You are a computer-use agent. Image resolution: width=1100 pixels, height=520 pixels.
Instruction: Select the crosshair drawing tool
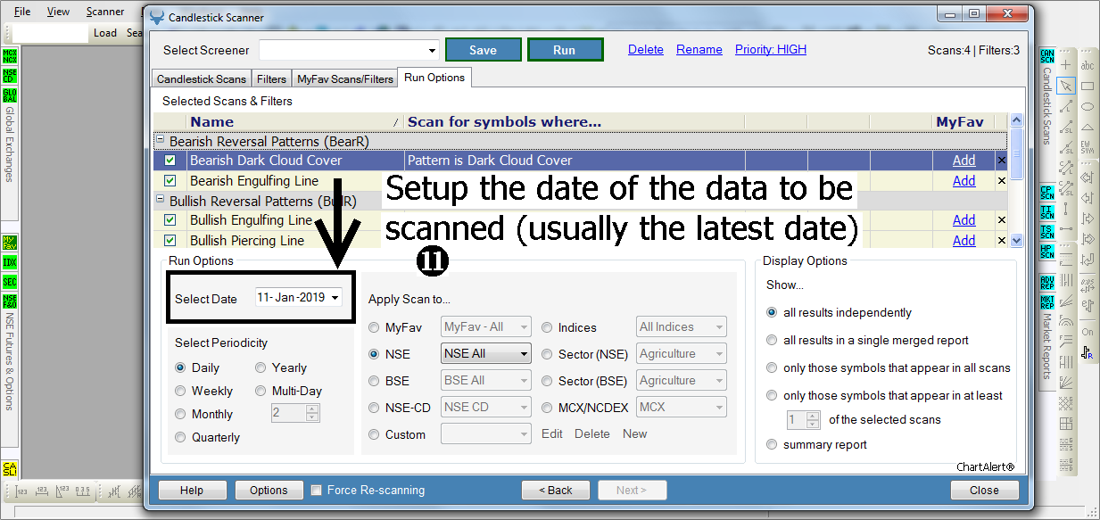pyautogui.click(x=1066, y=65)
